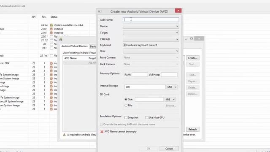
Task: Click the Create... button in AVD Manager
Action: 193,58
